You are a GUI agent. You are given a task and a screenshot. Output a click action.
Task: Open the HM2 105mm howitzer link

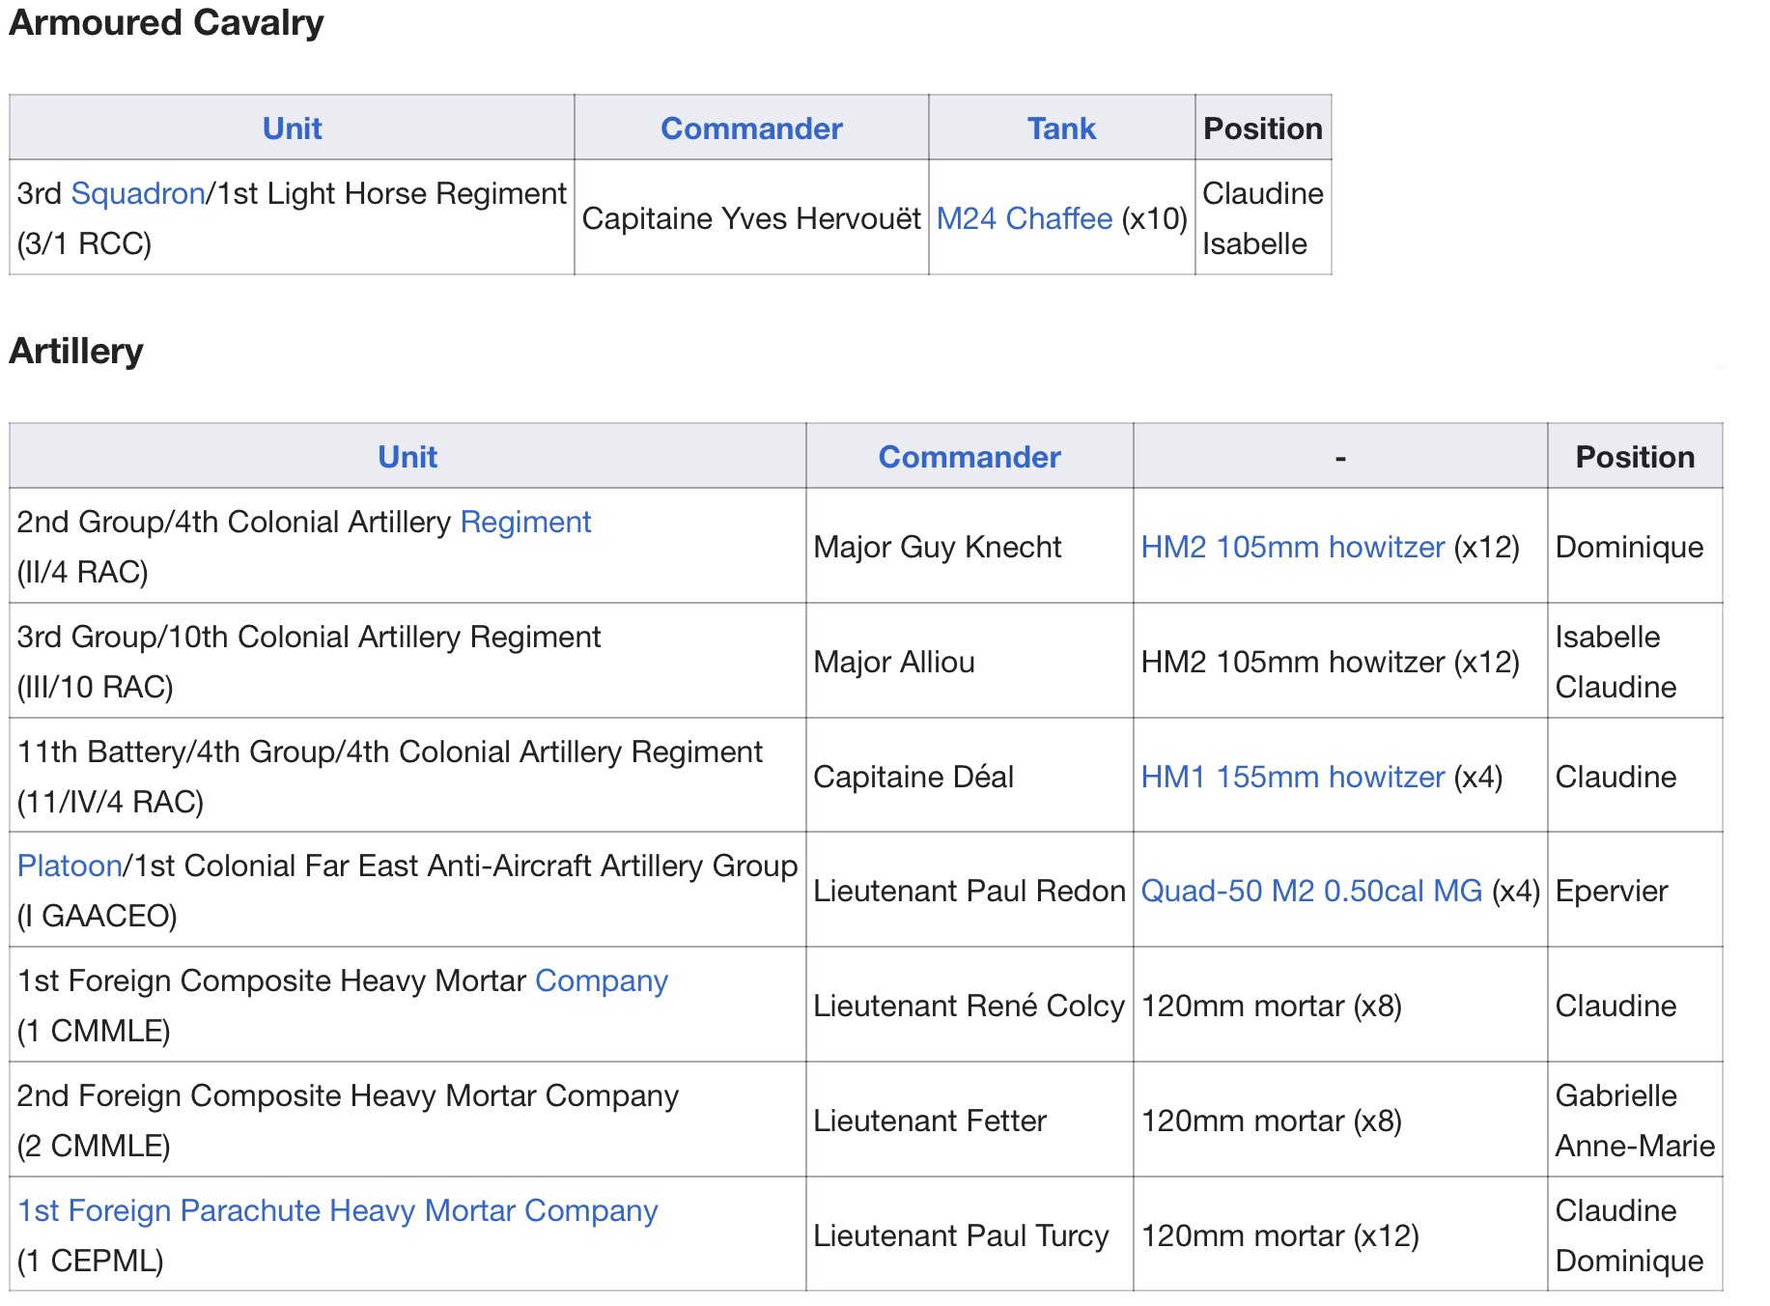click(1292, 547)
